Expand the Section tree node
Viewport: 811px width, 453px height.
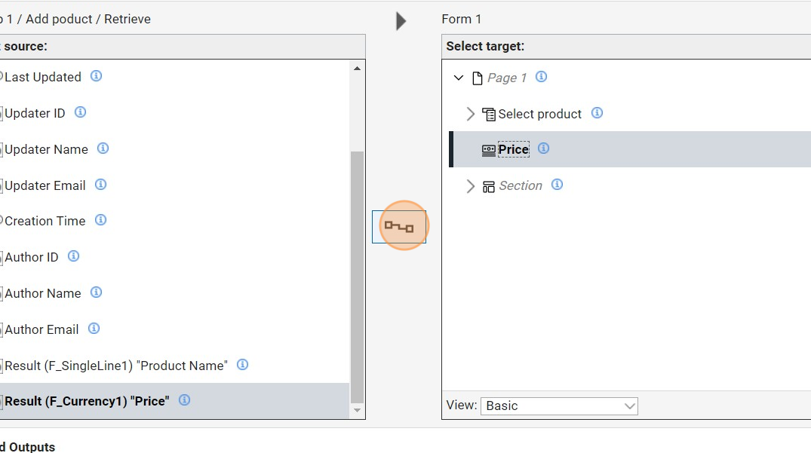click(x=471, y=186)
